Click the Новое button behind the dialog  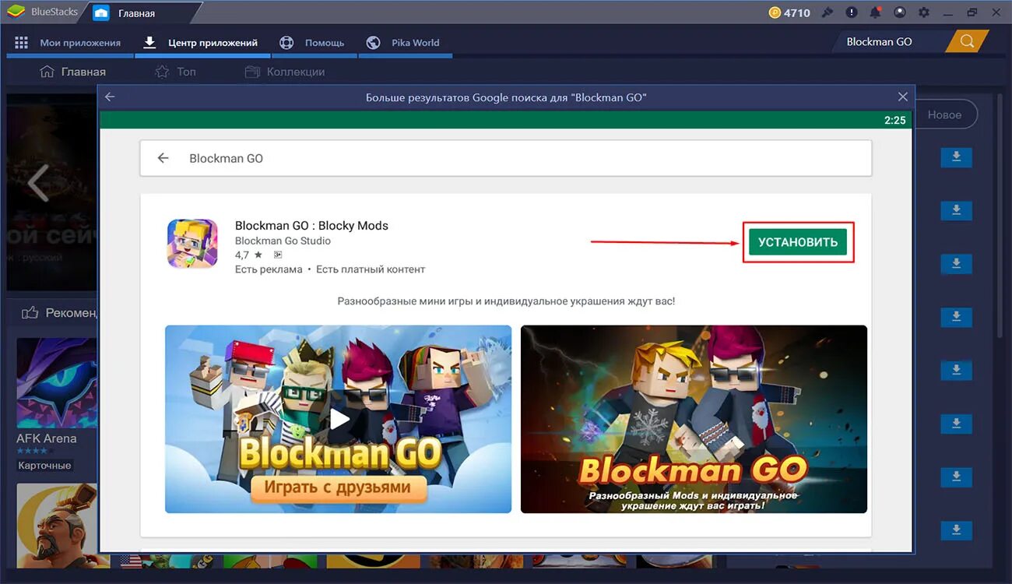click(946, 114)
